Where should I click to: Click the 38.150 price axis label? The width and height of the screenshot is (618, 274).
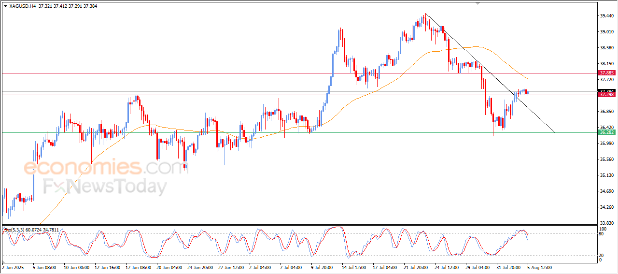point(606,63)
